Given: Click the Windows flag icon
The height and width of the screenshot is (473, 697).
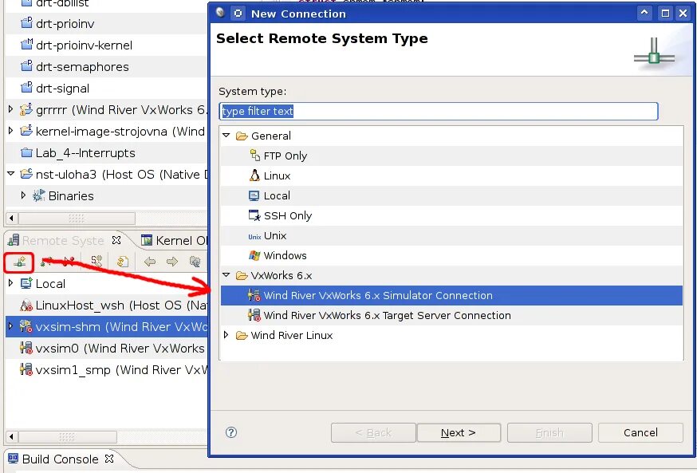Looking at the screenshot, I should pos(254,255).
